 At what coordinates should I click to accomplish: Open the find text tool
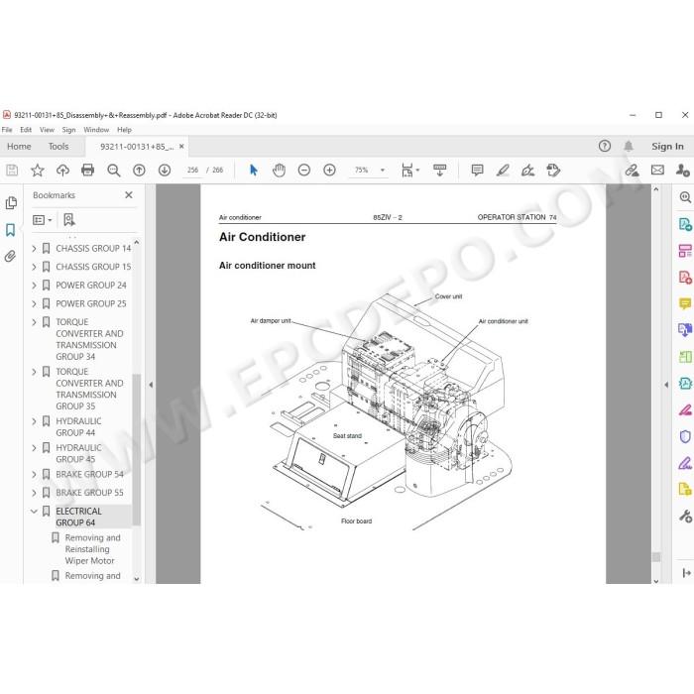[114, 170]
